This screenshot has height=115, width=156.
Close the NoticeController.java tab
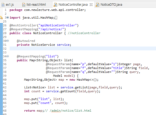pyautogui.click(x=91, y=5)
